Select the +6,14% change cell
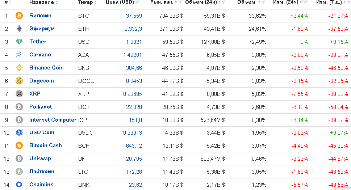351x190 pixels. point(299,120)
